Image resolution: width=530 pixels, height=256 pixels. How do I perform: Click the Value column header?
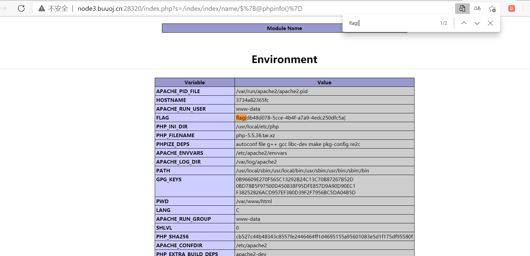pyautogui.click(x=325, y=82)
